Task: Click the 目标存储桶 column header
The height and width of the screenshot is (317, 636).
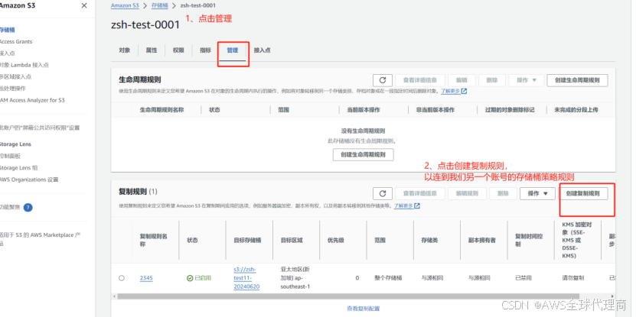Action: pyautogui.click(x=247, y=241)
